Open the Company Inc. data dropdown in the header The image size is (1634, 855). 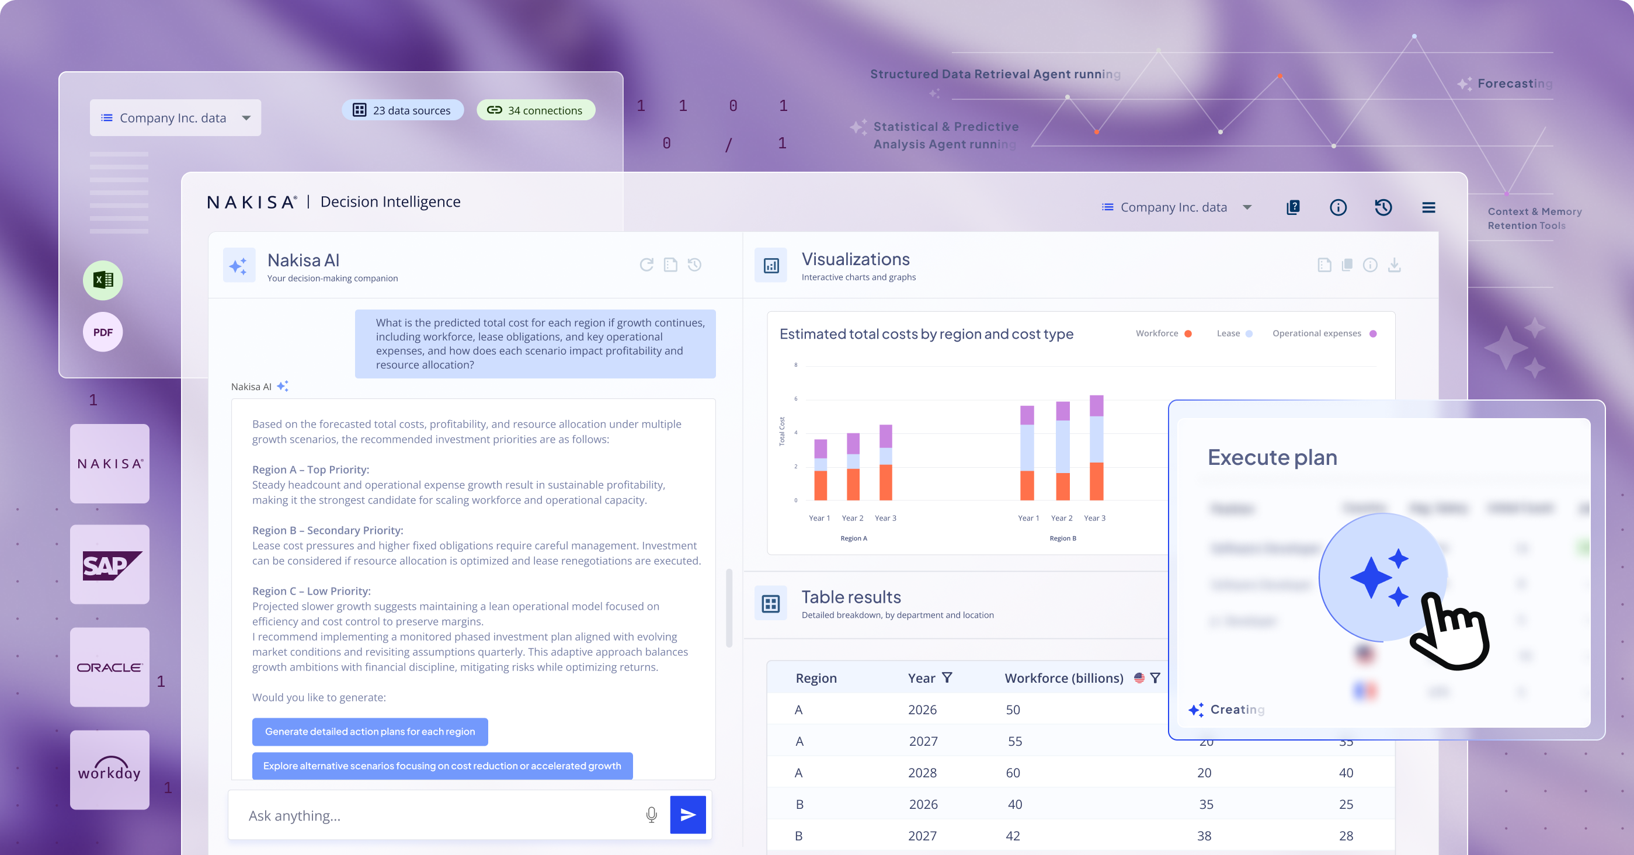click(1176, 207)
